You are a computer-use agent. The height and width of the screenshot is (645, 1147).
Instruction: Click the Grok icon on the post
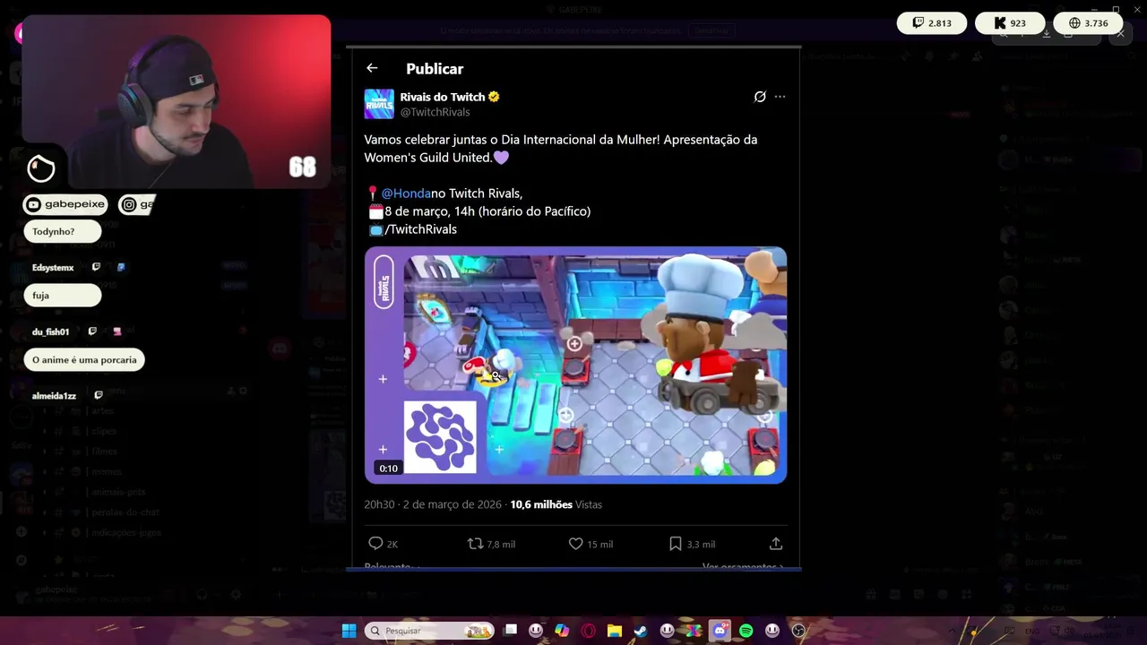point(760,97)
